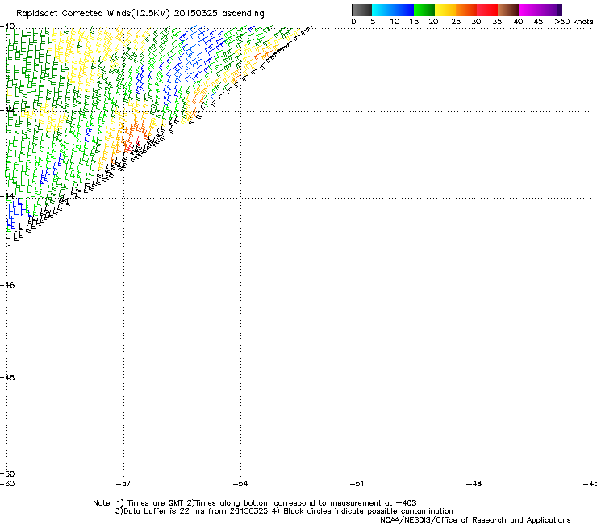This screenshot has width=597, height=525.
Task: Click the brown 35-40 knots legend segment
Action: pos(508,10)
